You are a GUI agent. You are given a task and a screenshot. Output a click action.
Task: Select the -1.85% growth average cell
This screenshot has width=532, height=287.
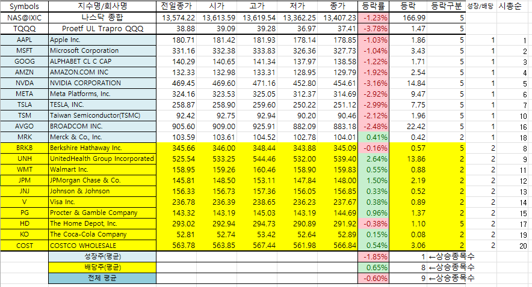tap(373, 256)
